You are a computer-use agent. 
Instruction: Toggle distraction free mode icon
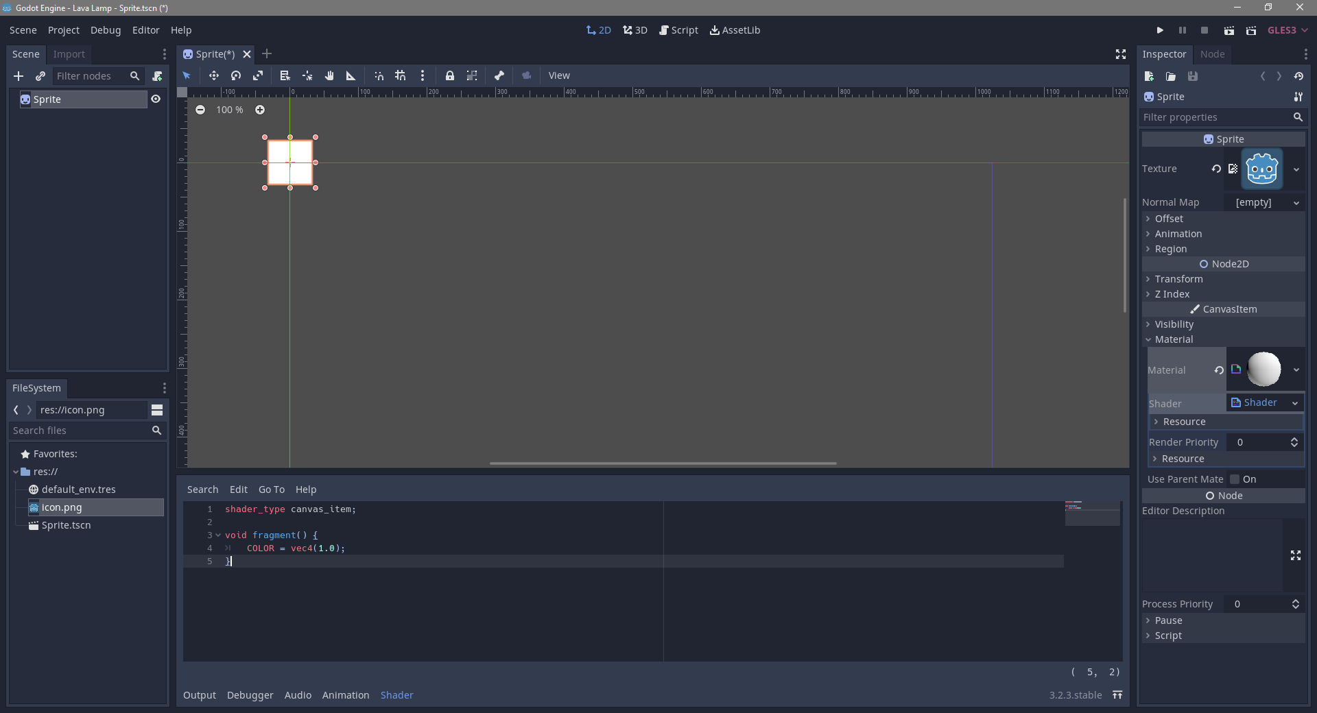click(1121, 54)
